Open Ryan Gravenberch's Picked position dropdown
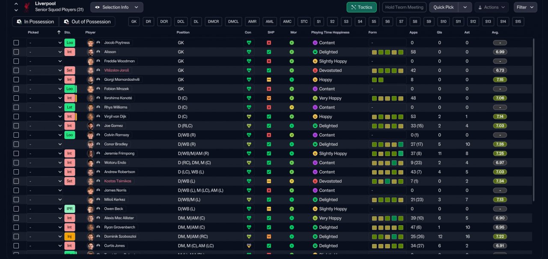The width and height of the screenshot is (548, 259). click(45, 227)
